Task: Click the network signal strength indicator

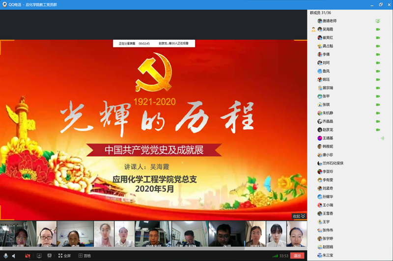Action: click(275, 256)
